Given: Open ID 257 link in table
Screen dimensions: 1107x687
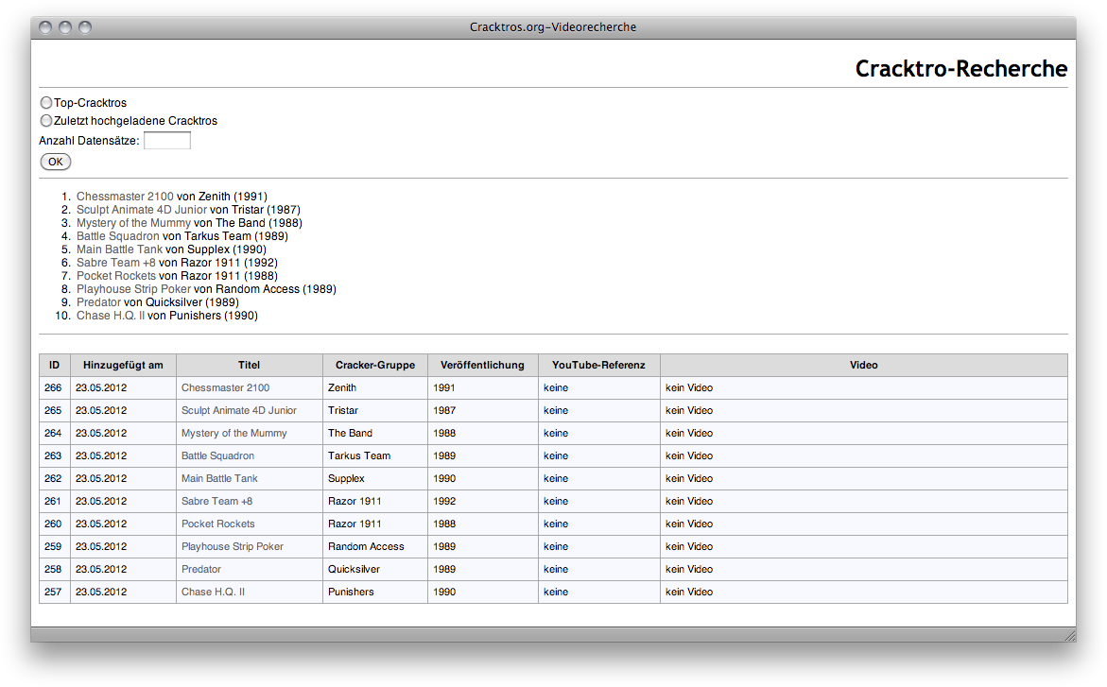Looking at the screenshot, I should click(x=53, y=592).
